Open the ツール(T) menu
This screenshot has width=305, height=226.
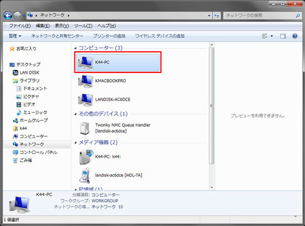click(x=83, y=26)
